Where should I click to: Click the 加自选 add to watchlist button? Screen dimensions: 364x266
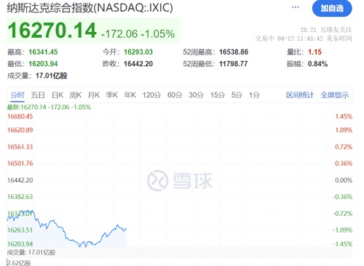click(332, 9)
